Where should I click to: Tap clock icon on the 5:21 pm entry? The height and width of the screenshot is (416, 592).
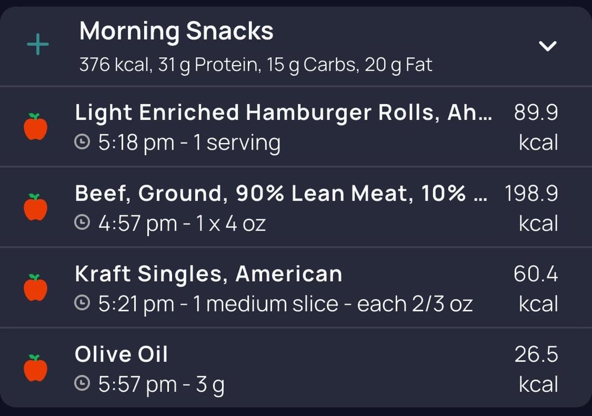[x=82, y=303]
